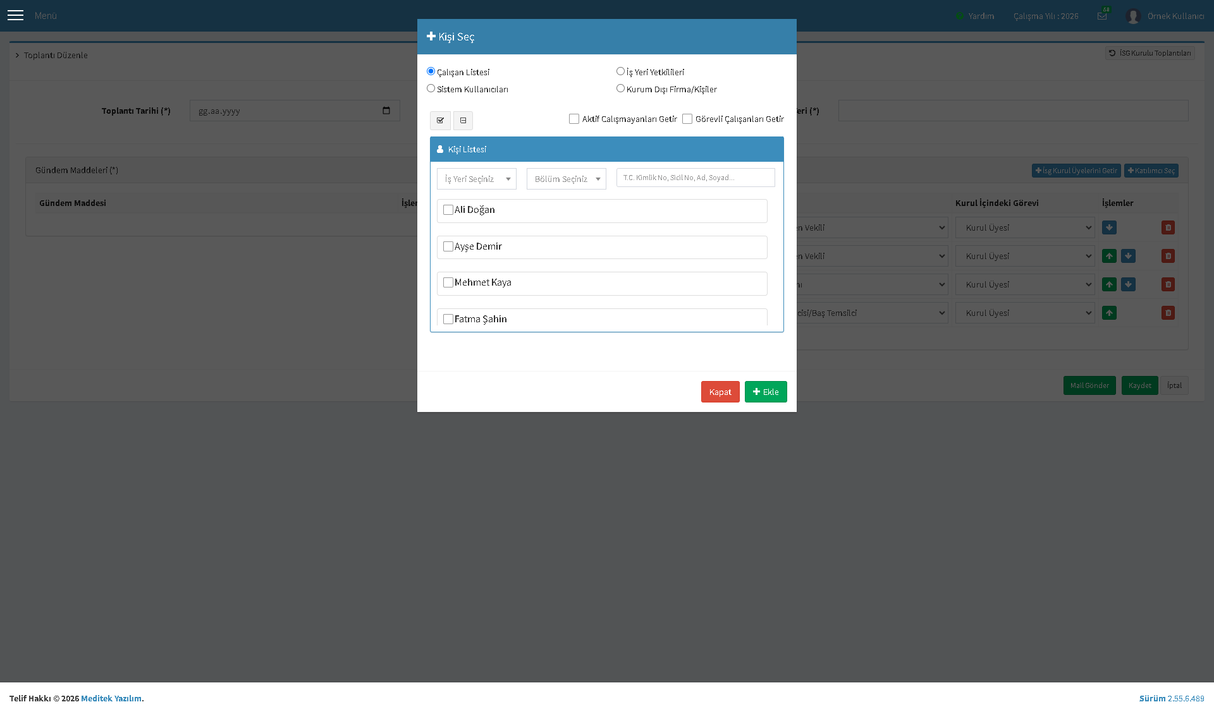Select the Kurum Dışı Firma/Kişiler option
1214x714 pixels.
tap(620, 88)
